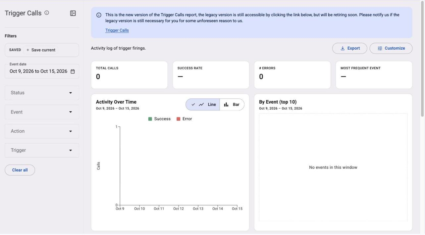Click the Most Frequent Event card

(x=374, y=75)
